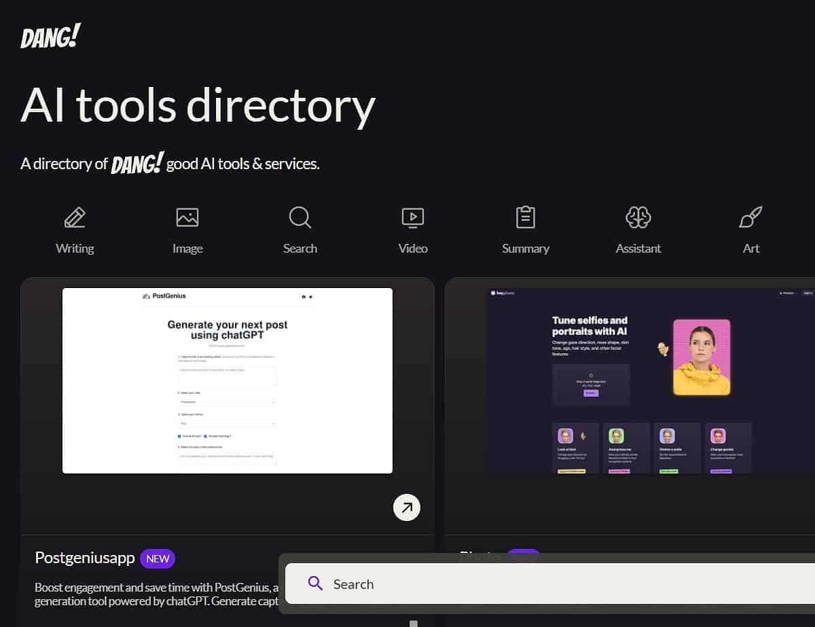
Task: Click the Assistant category text label
Action: pyautogui.click(x=638, y=249)
